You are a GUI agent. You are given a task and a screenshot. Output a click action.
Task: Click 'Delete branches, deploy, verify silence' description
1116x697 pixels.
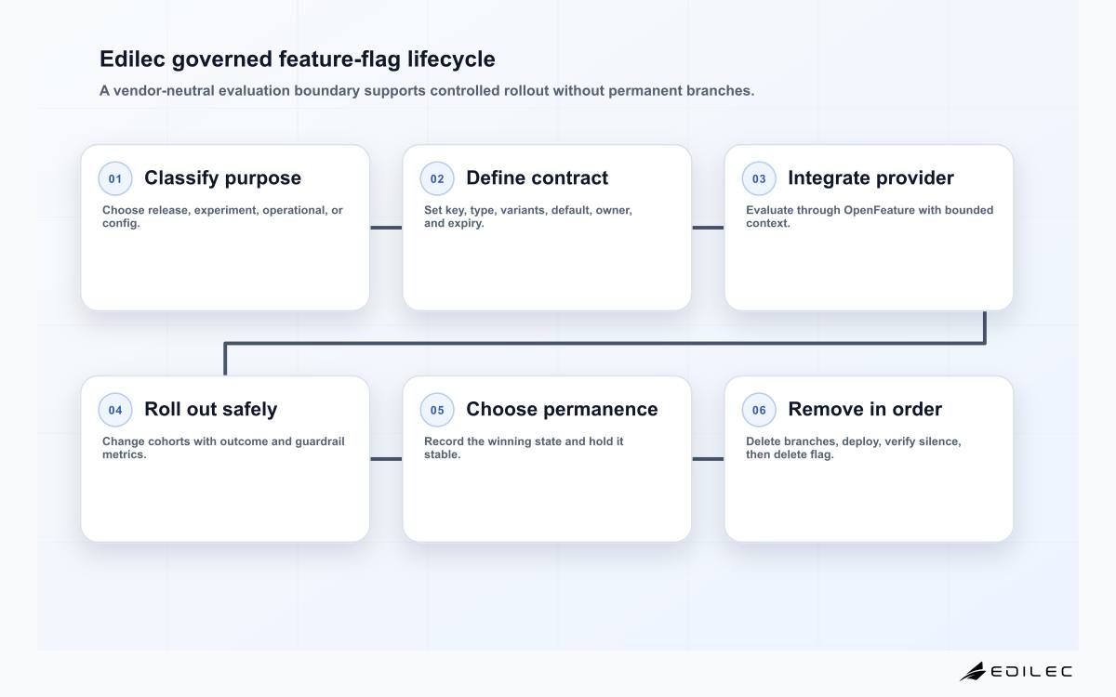[854, 448]
